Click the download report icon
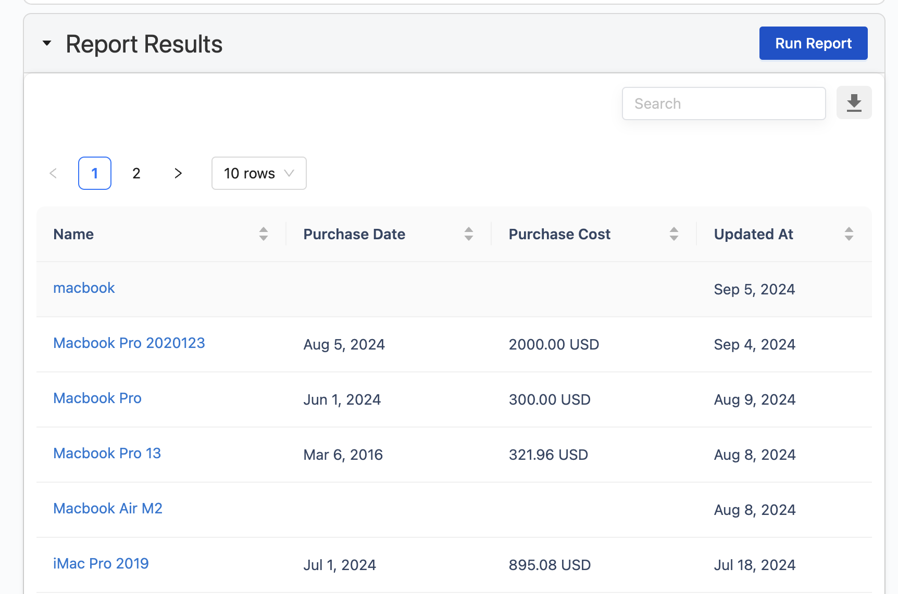 [x=854, y=103]
